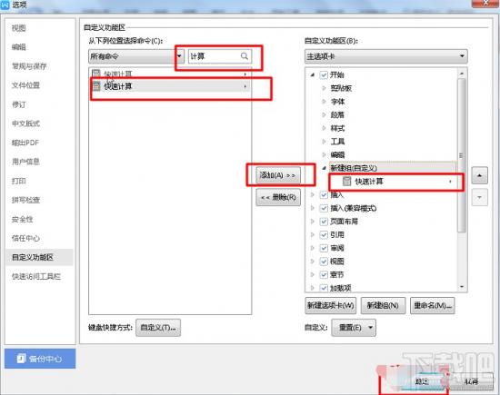Select the 编辑 group under 开始
Viewport: 500px width, 395px height.
point(337,154)
